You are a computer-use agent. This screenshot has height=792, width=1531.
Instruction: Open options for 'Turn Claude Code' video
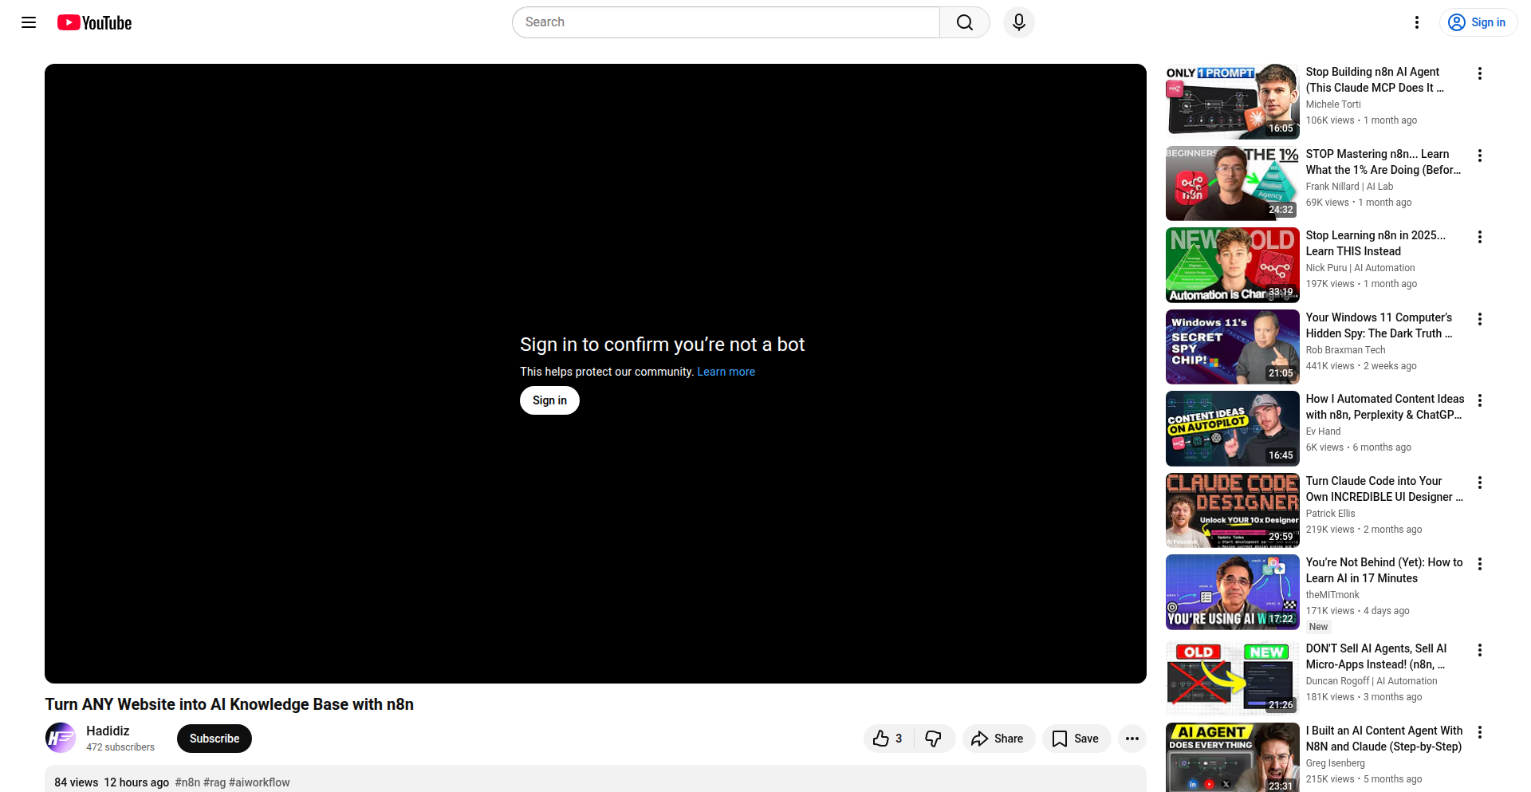[1480, 483]
